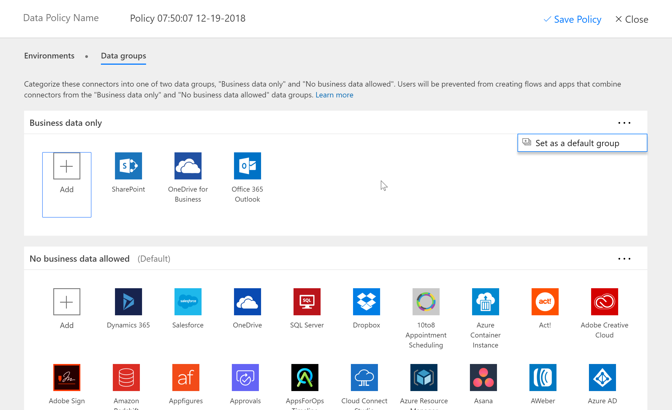The image size is (672, 410).
Task: Select the Dynamics 365 connector icon
Action: (x=128, y=301)
